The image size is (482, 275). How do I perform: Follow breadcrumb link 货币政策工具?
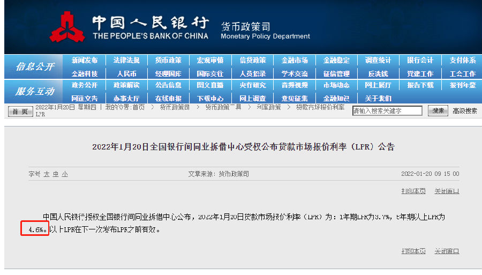tap(223, 107)
